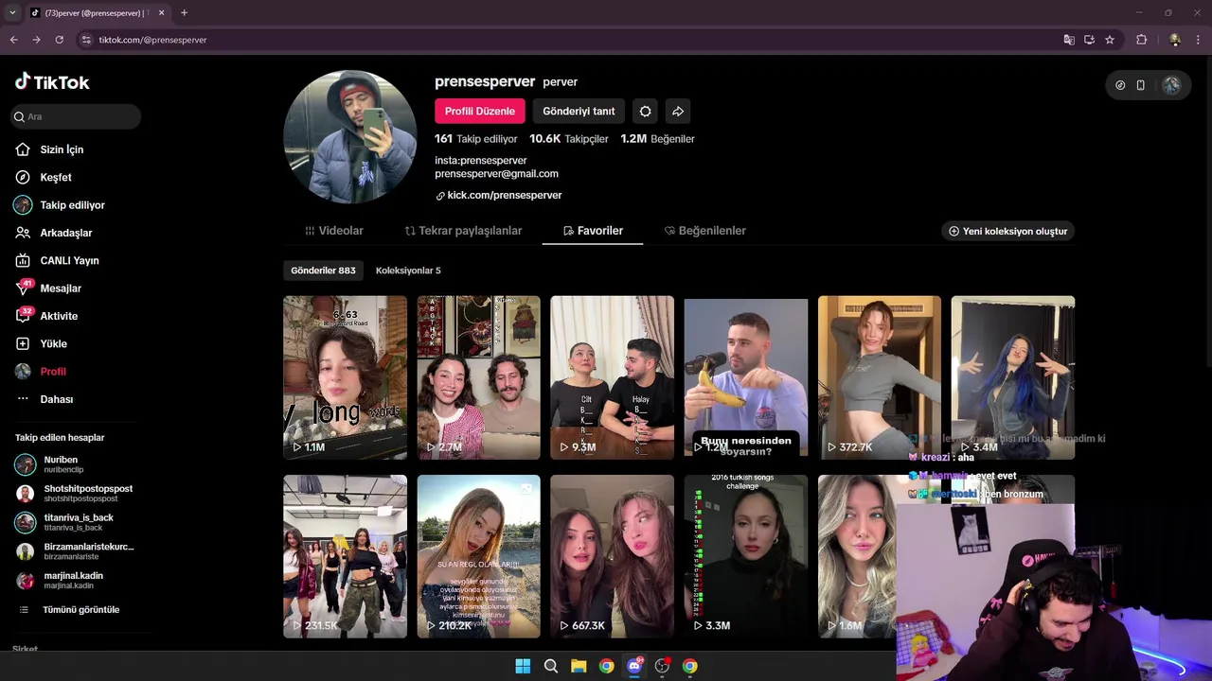
Task: Open marjinal.kadin account
Action: coord(76,581)
